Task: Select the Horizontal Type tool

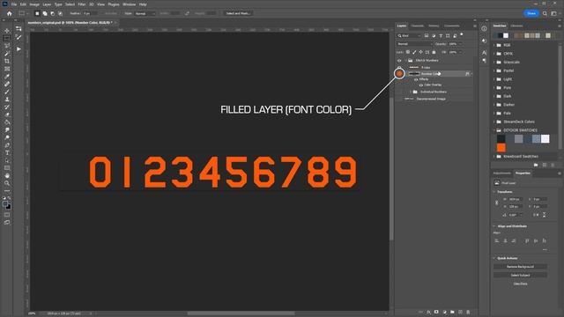Action: pos(7,152)
